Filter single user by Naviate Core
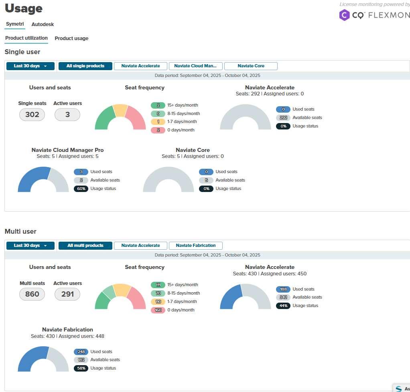410x392 pixels. (x=251, y=66)
